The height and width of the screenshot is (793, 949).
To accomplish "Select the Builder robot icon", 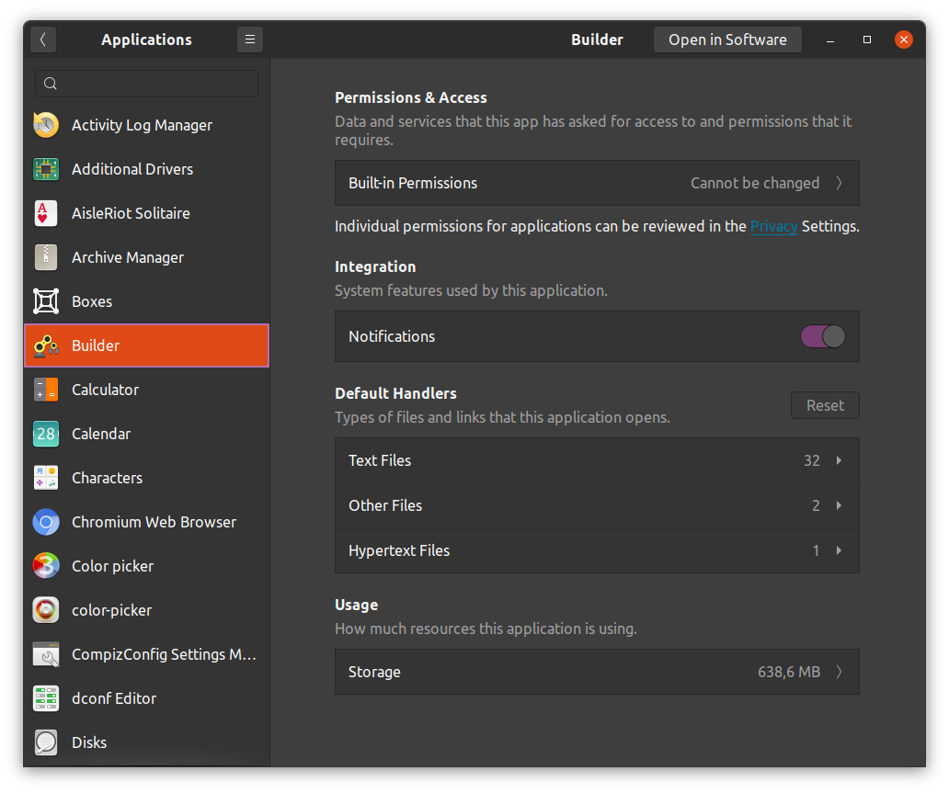I will click(46, 346).
